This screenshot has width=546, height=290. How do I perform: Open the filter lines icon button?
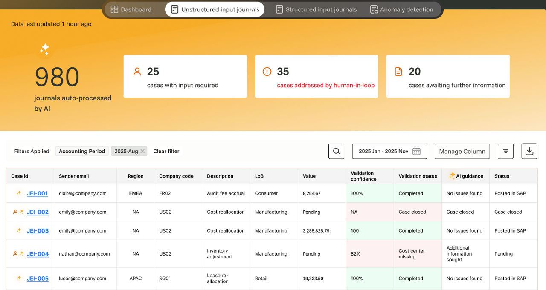[x=505, y=151]
